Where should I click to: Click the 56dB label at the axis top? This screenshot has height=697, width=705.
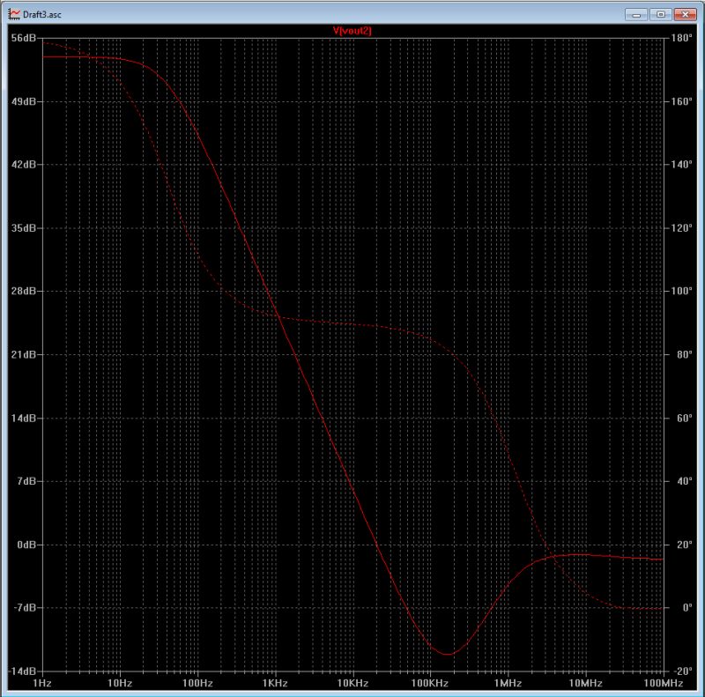(x=22, y=37)
